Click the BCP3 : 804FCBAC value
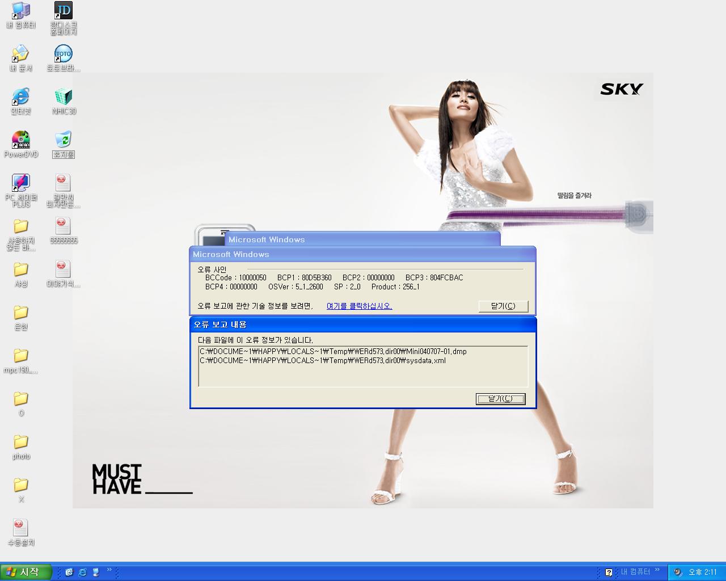Screen dimensions: 726x581 point(434,278)
